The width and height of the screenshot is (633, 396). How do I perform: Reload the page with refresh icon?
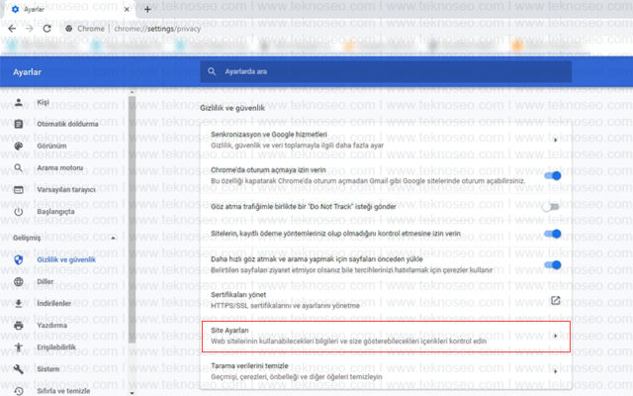click(46, 29)
